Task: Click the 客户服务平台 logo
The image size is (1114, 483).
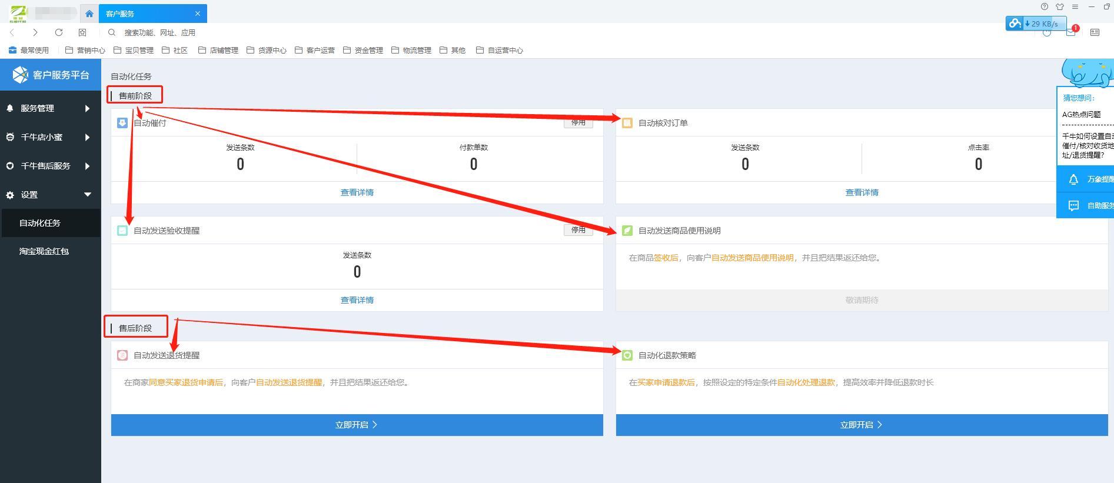Action: click(51, 75)
